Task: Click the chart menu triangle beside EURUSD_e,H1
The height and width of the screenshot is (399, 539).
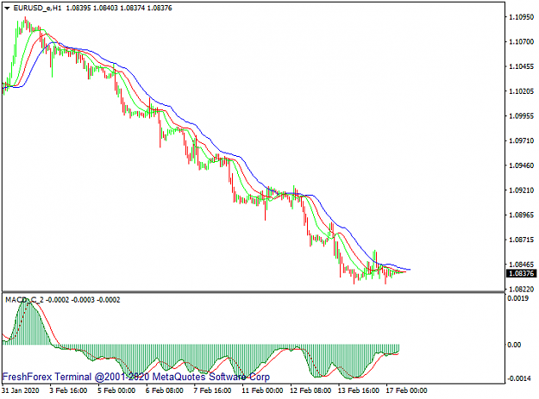Action: tap(7, 9)
